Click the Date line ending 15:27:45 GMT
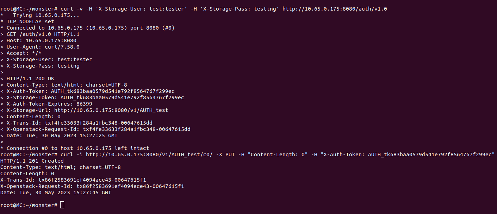 [x=56, y=193]
